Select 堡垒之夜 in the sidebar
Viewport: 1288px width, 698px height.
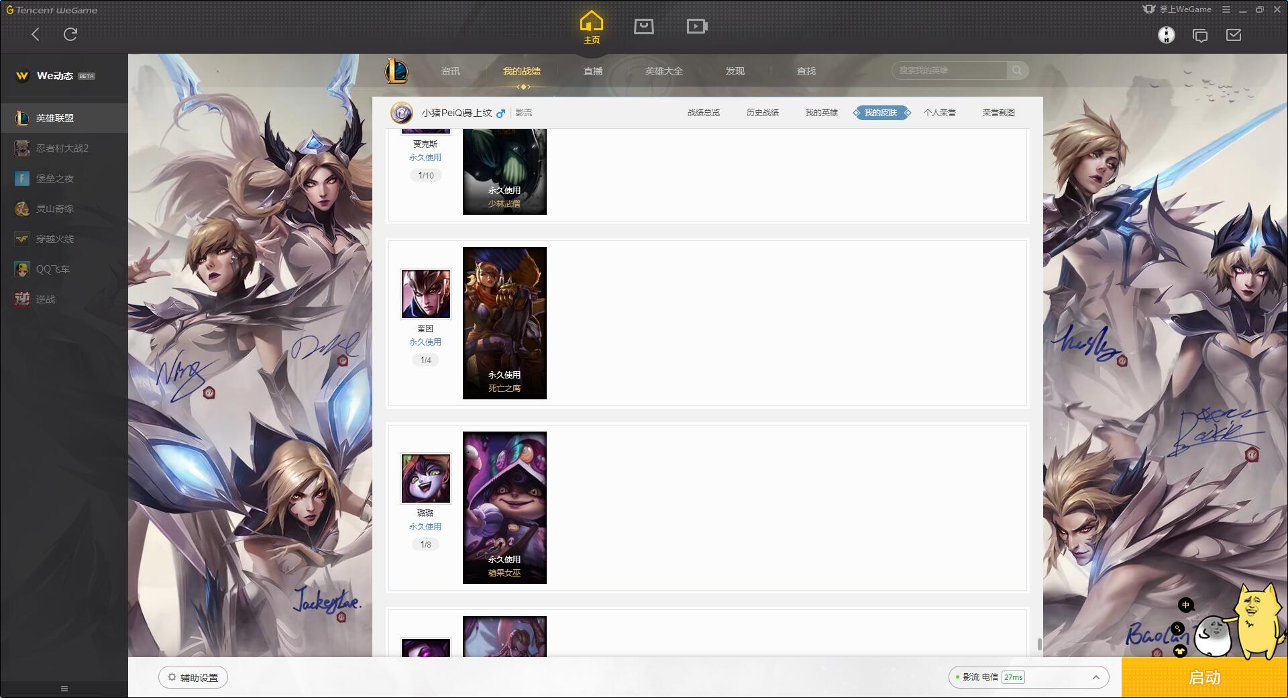[x=64, y=179]
